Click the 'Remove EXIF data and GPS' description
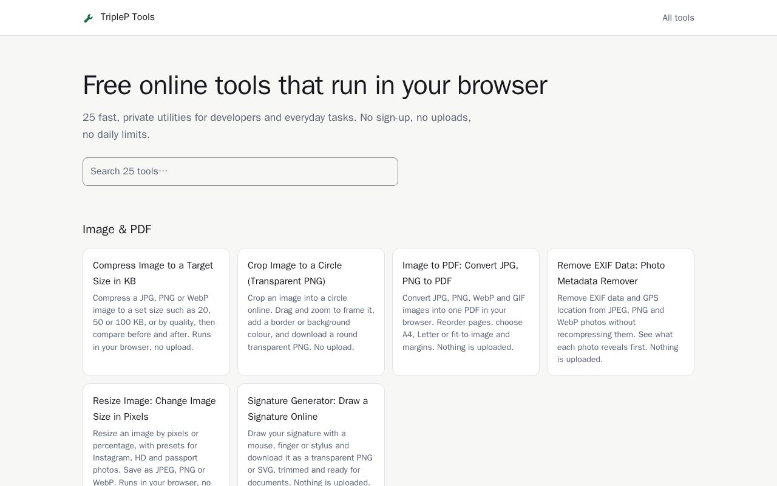 pos(618,329)
